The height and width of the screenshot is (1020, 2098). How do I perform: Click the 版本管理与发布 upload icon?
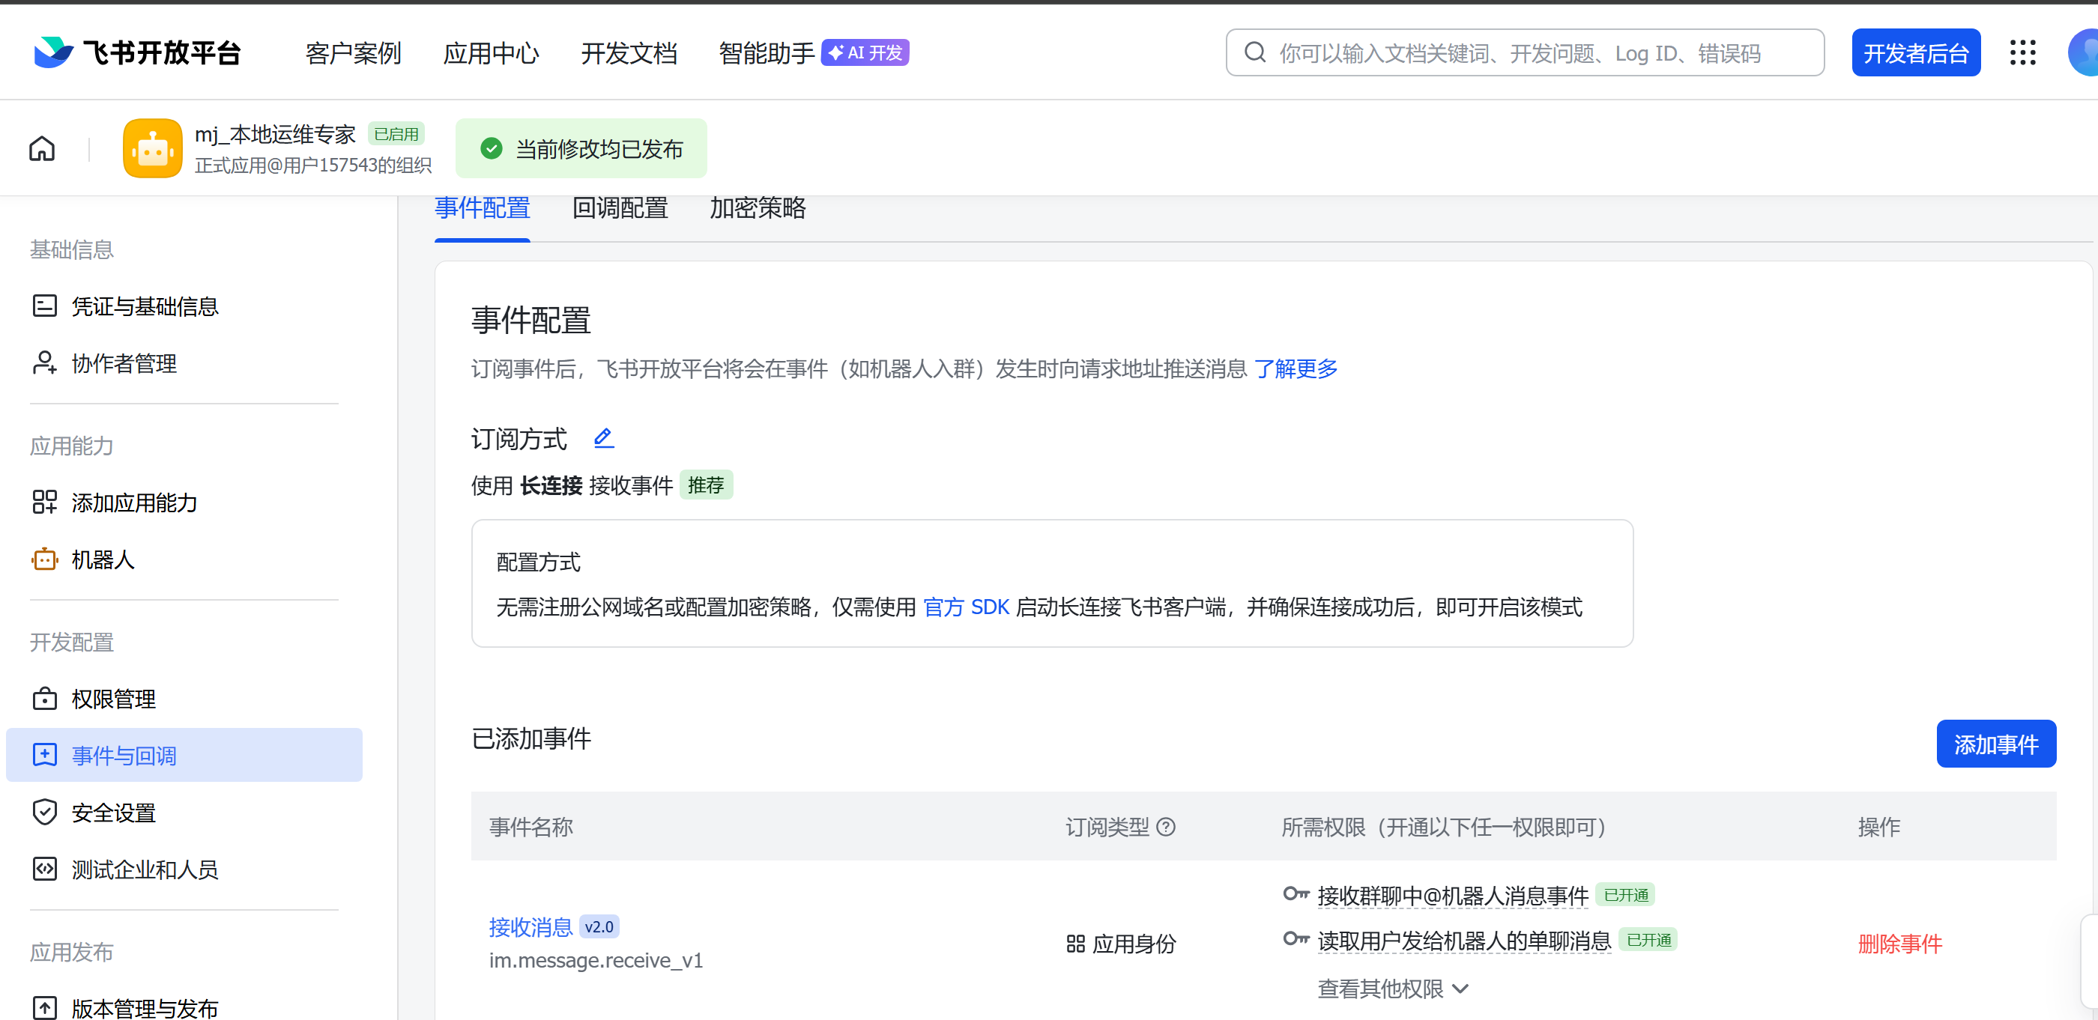[x=45, y=1008]
